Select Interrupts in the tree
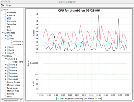The image size is (134, 102). click(x=11, y=21)
